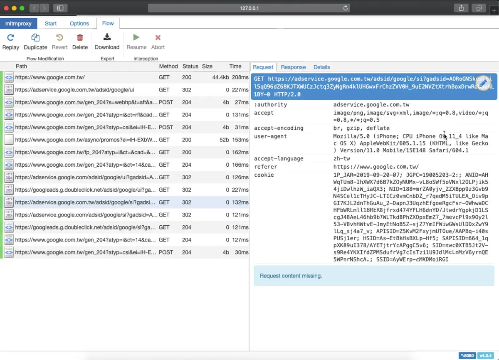Image resolution: width=499 pixels, height=360 pixels.
Task: Select the async/promos flow row
Action: tap(83, 140)
